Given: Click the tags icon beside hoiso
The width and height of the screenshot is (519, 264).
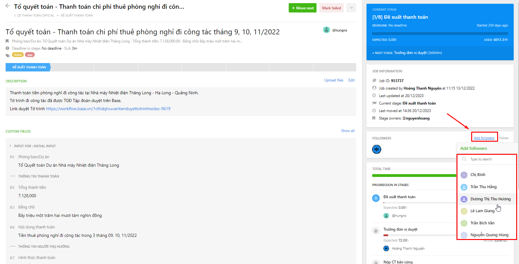Looking at the screenshot, I should [8, 56].
